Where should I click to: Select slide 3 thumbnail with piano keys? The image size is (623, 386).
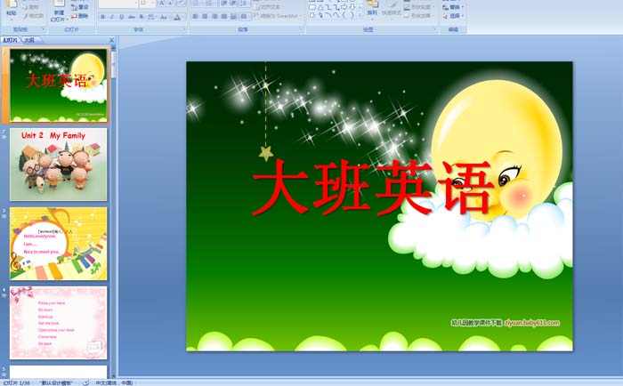[x=59, y=244]
